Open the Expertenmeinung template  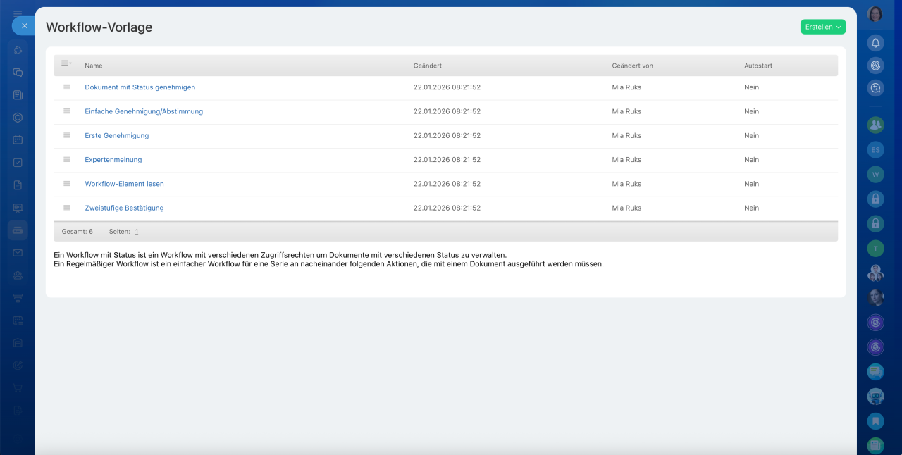click(x=113, y=159)
